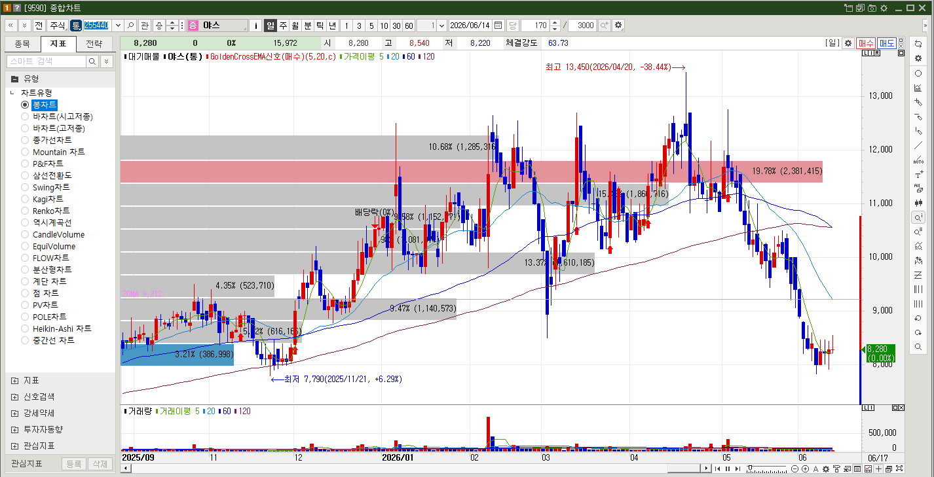Click the bottom toolbar gear icon
This screenshot has width=934, height=477.
(827, 468)
